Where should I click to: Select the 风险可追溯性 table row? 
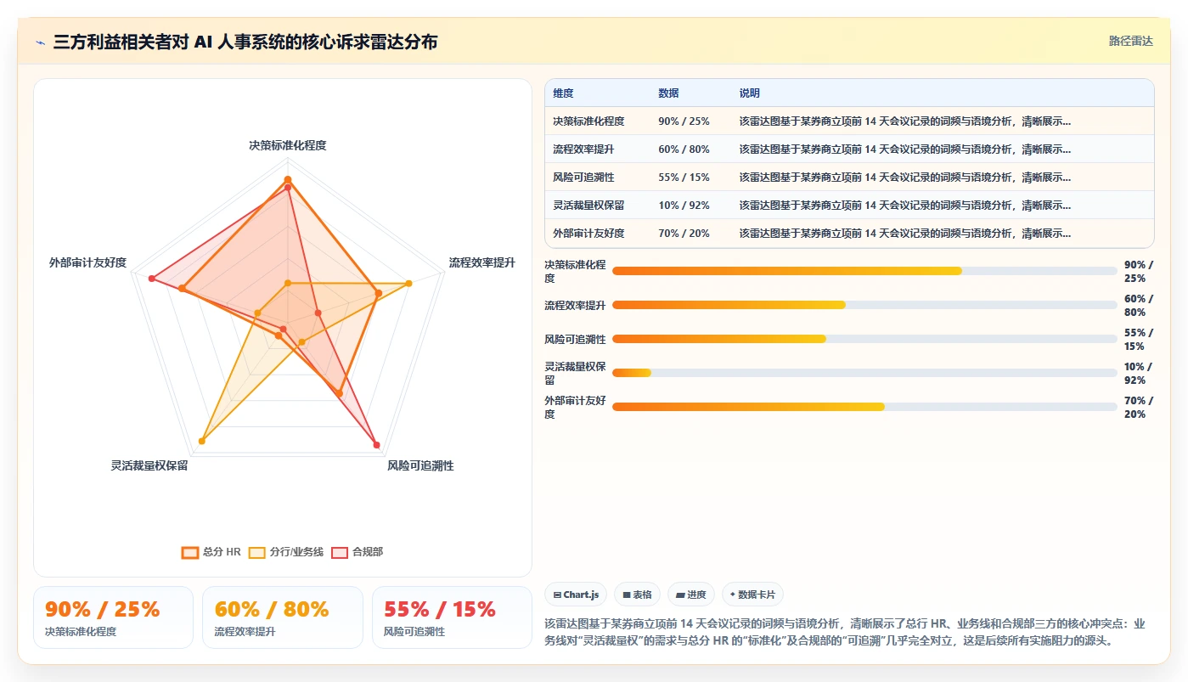[x=849, y=177]
